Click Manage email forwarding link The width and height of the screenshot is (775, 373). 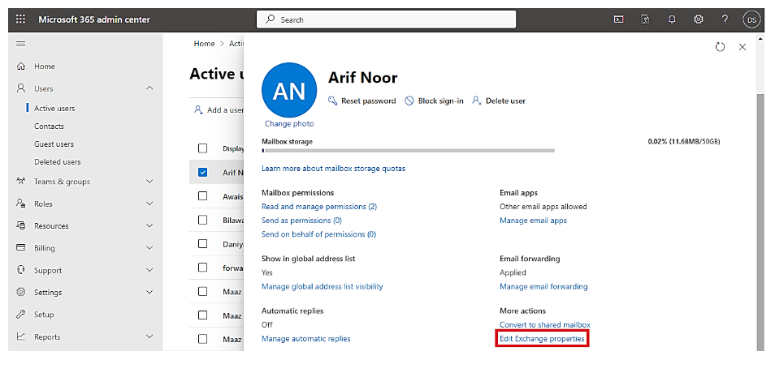click(543, 287)
